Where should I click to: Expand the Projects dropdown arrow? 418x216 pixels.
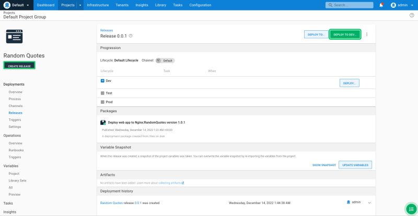(80, 5)
